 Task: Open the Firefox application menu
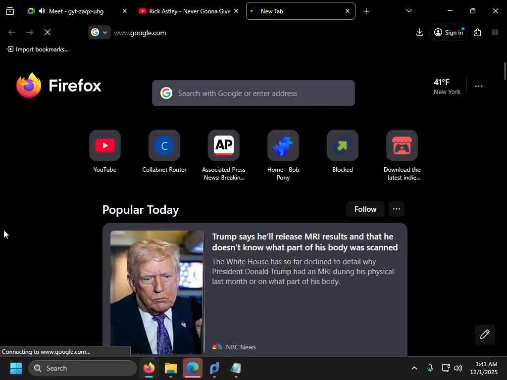tap(495, 32)
